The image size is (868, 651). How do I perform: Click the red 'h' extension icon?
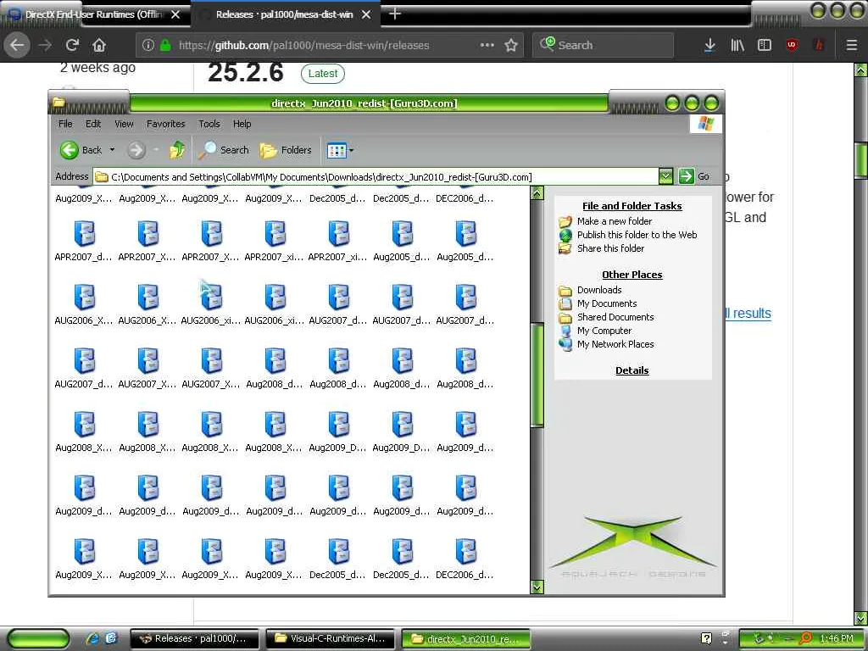tap(819, 45)
